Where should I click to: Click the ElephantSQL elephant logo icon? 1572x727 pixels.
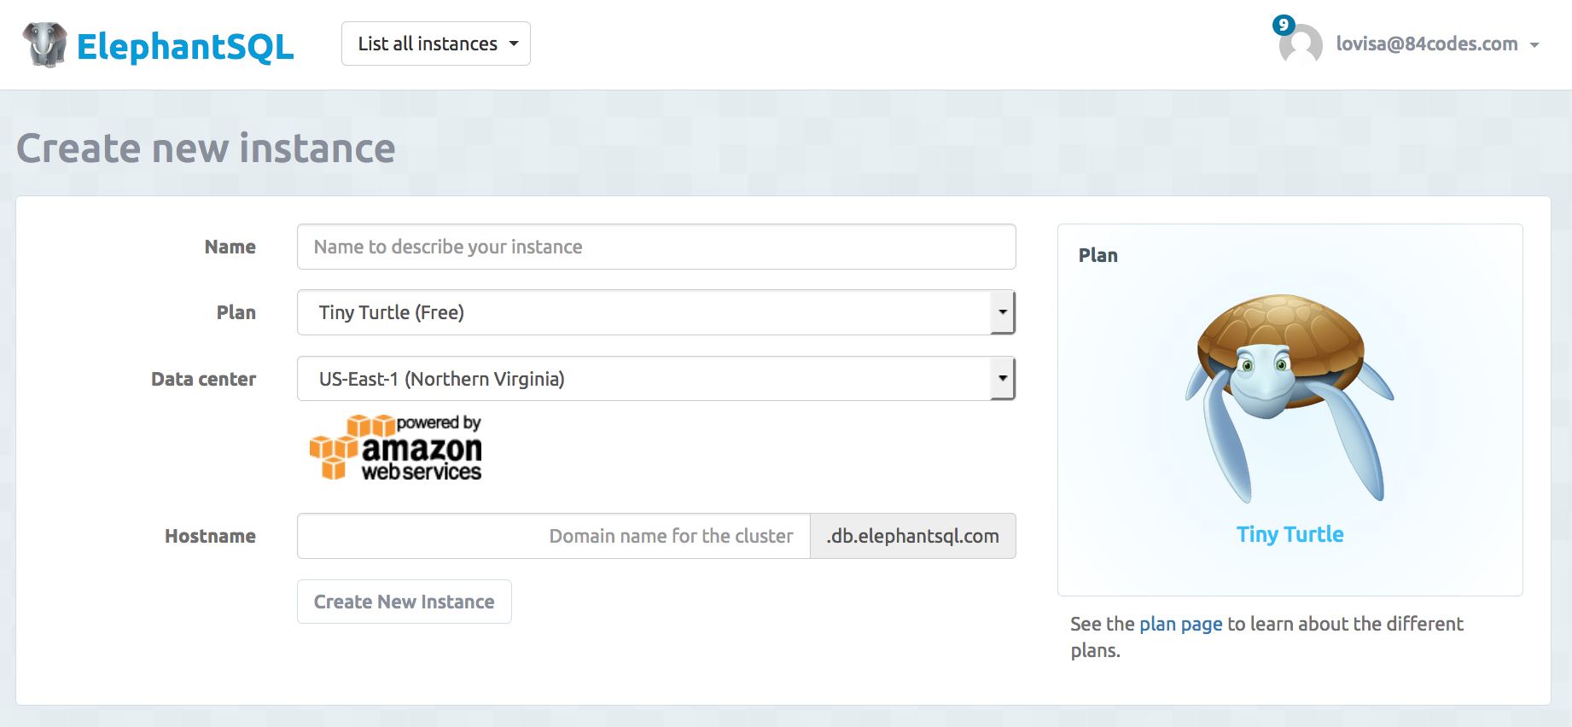(x=45, y=44)
